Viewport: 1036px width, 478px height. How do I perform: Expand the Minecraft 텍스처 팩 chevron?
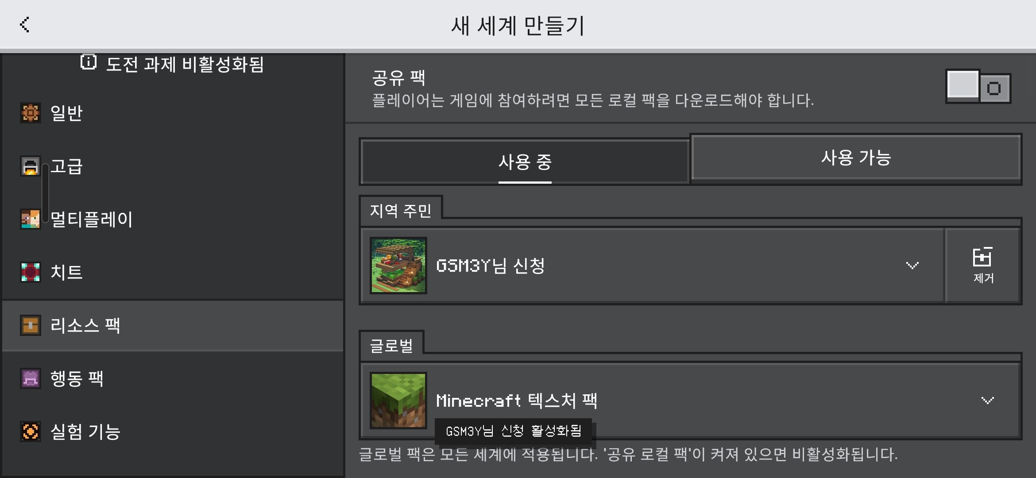click(x=988, y=401)
